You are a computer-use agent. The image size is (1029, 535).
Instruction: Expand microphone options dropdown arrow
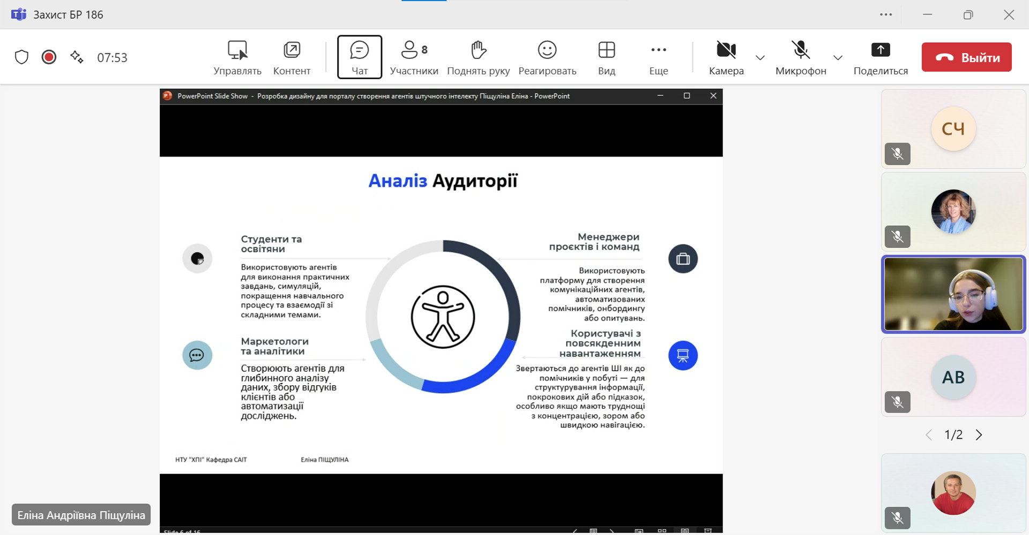coord(838,58)
